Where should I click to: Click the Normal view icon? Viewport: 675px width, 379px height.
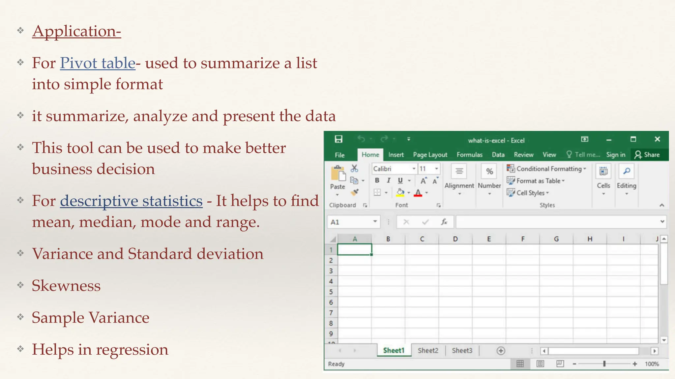pos(520,364)
